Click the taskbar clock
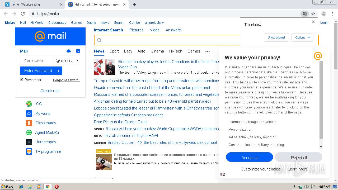The image size is (338, 190). coord(325,187)
